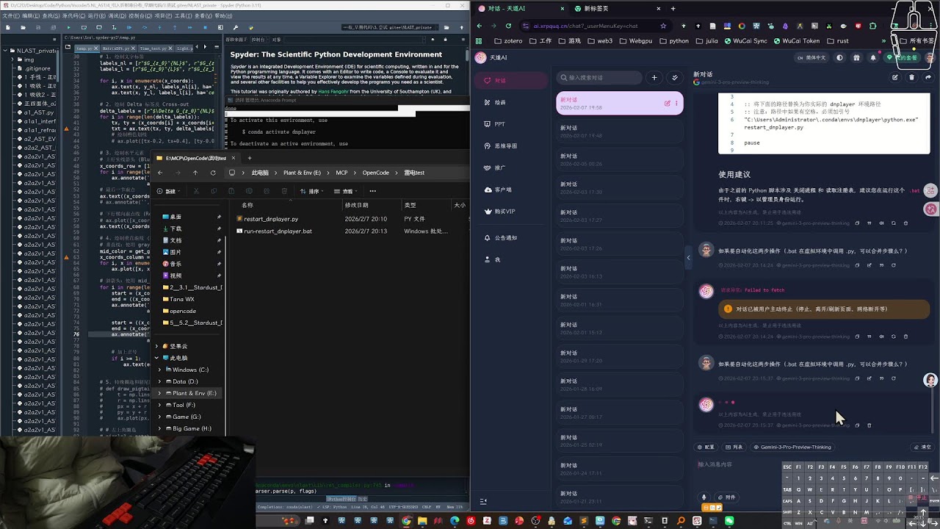
Task: Collapse TiandaoAI sidebar with bottom-left toggle icon
Action: [483, 501]
